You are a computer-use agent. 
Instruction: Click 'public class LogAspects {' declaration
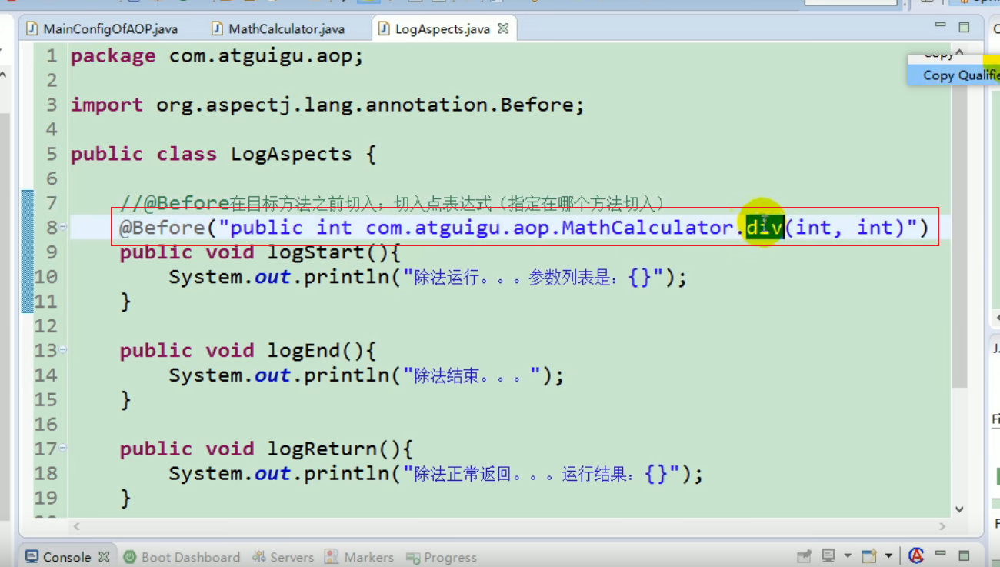point(223,154)
